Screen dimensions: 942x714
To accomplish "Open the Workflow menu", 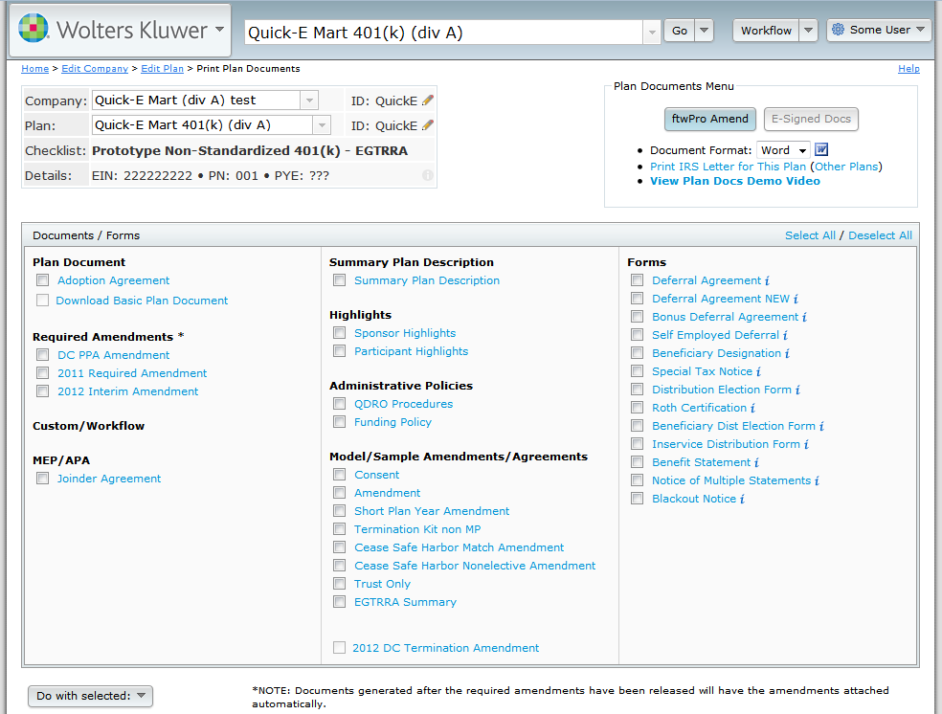I will point(767,31).
